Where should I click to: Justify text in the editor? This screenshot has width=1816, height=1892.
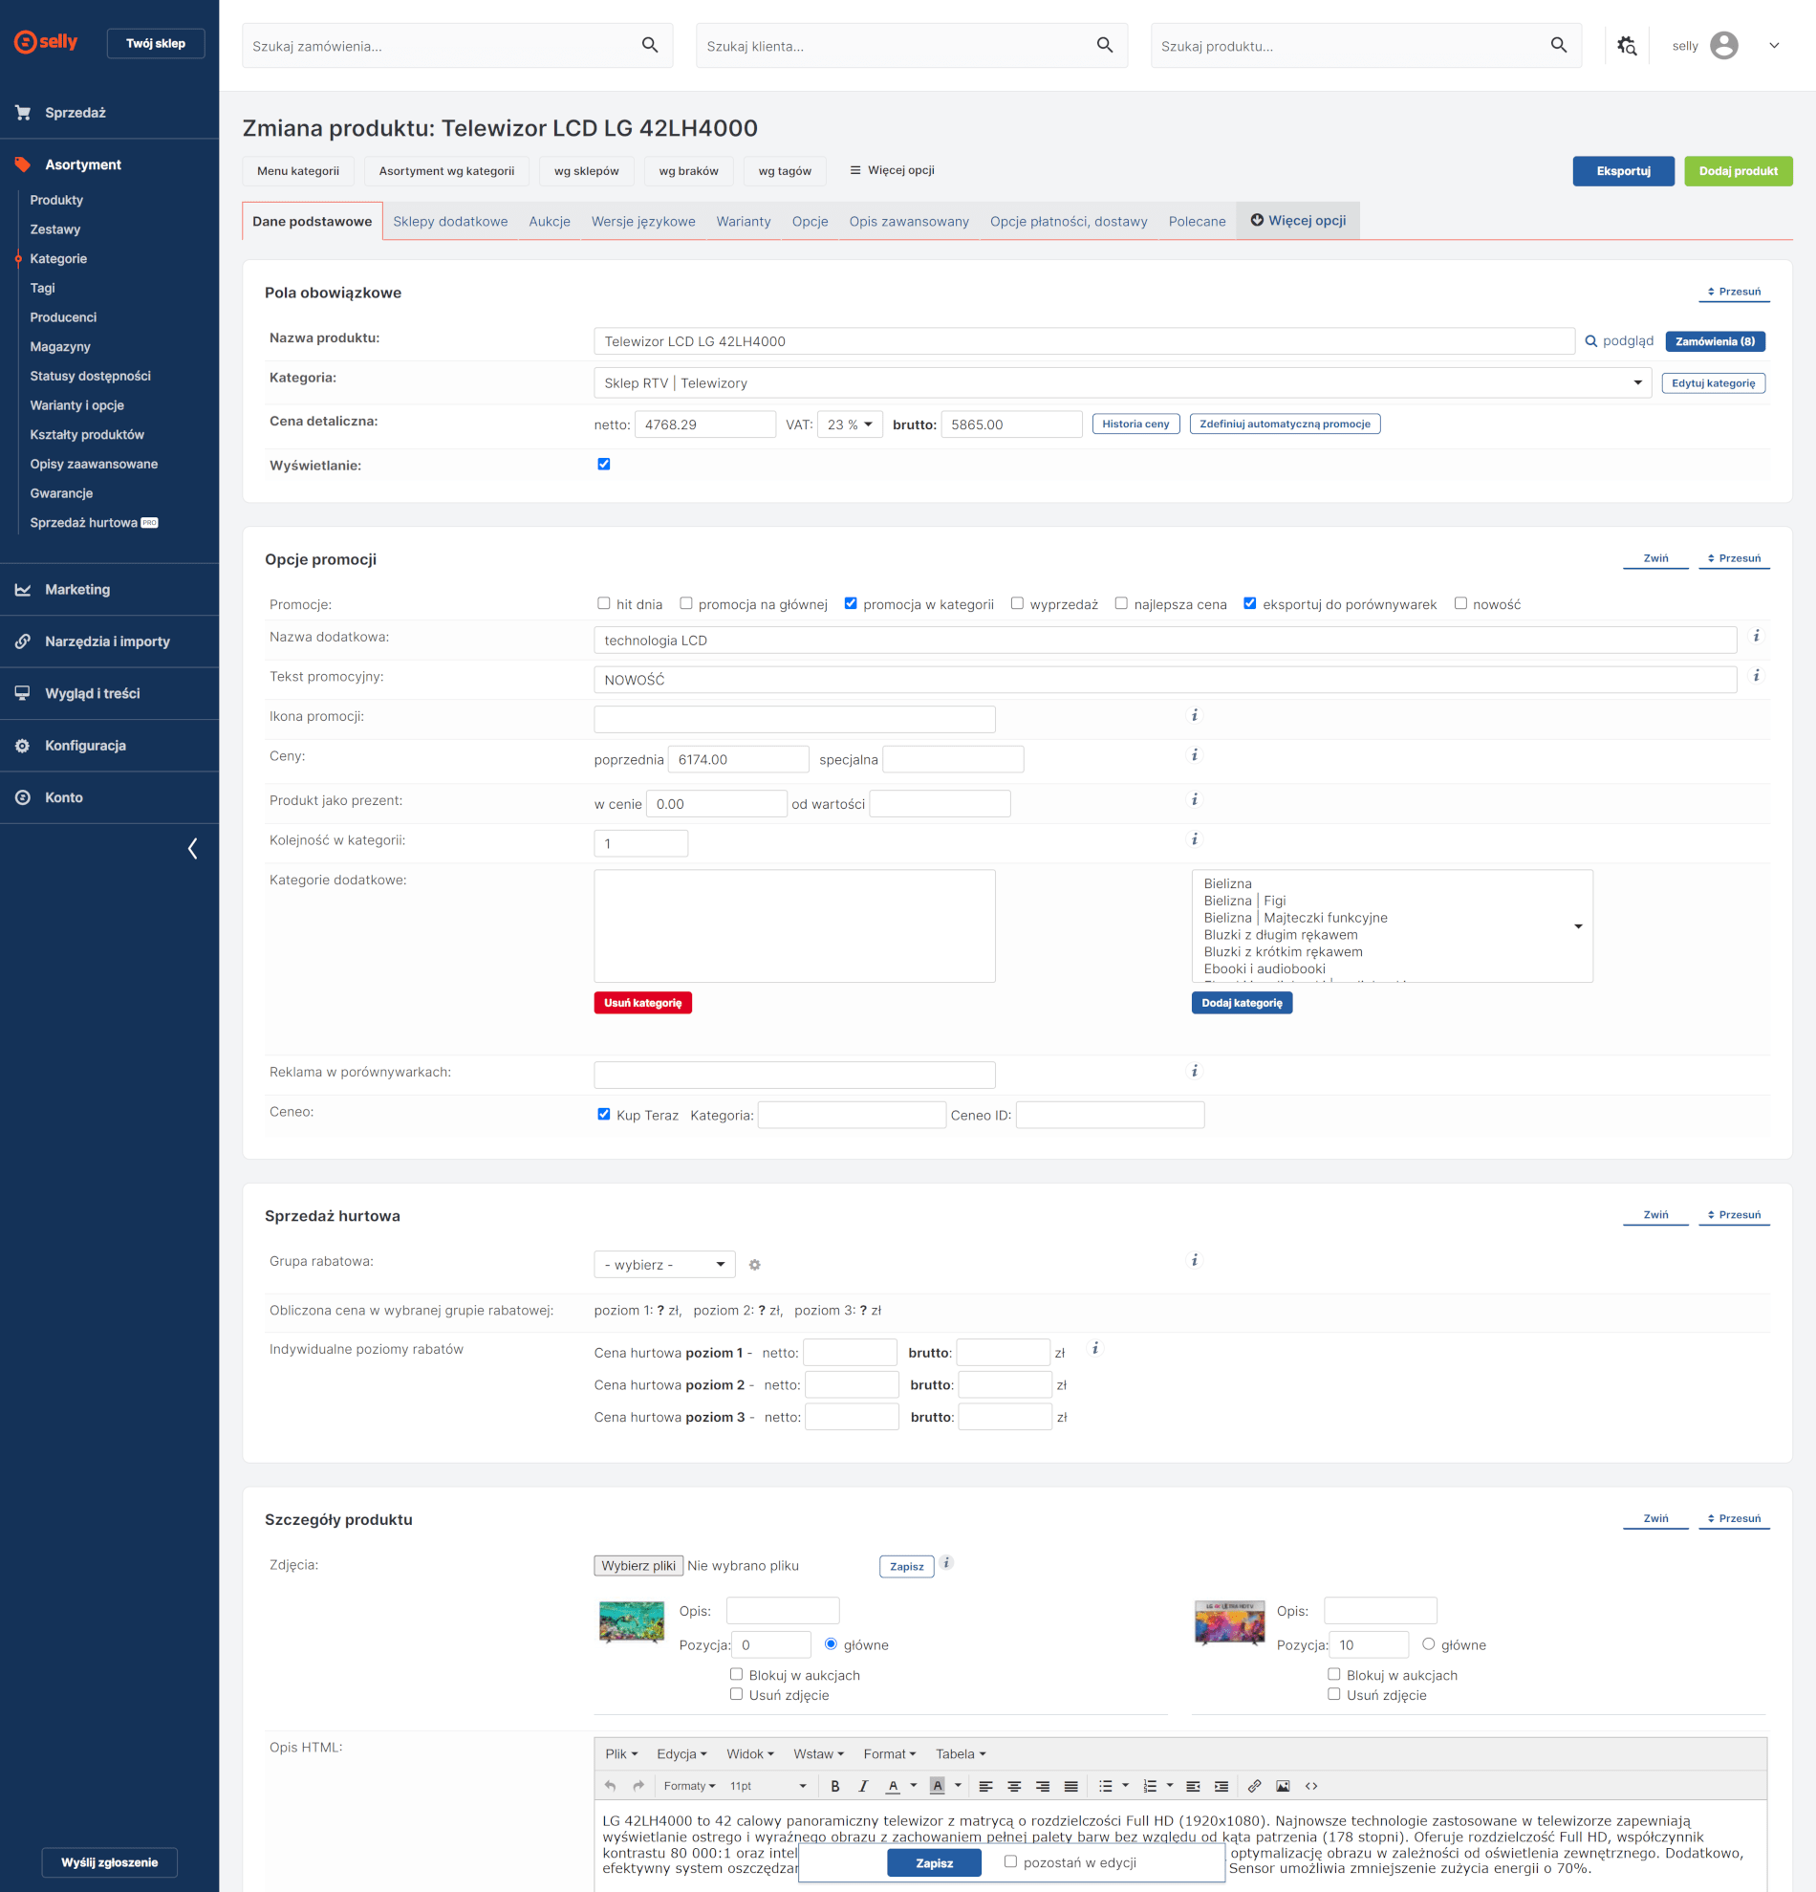1070,1786
